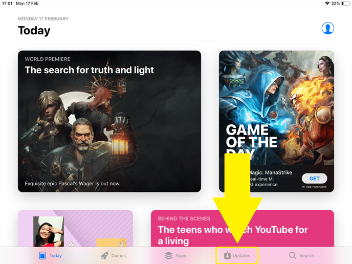Tap the Search magnifier icon

[x=293, y=255]
